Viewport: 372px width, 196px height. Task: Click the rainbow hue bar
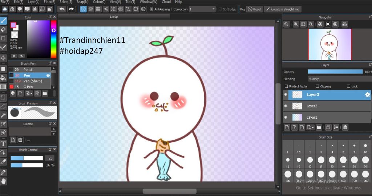pyautogui.click(x=54, y=39)
